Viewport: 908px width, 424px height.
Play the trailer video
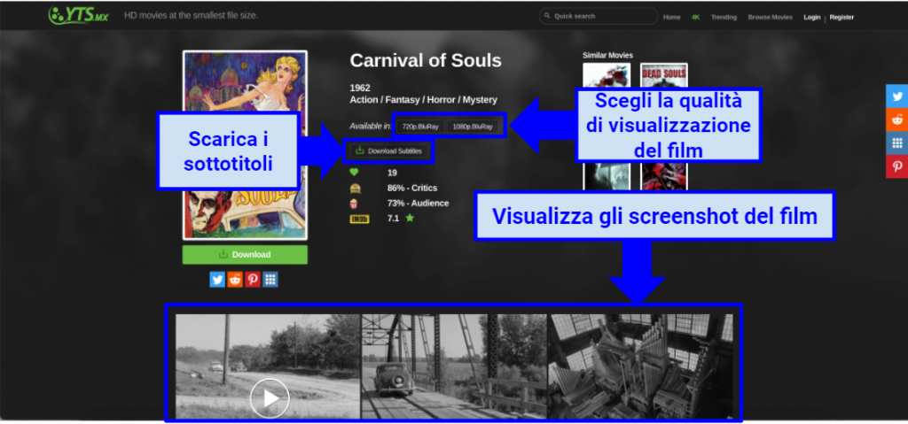[x=270, y=398]
